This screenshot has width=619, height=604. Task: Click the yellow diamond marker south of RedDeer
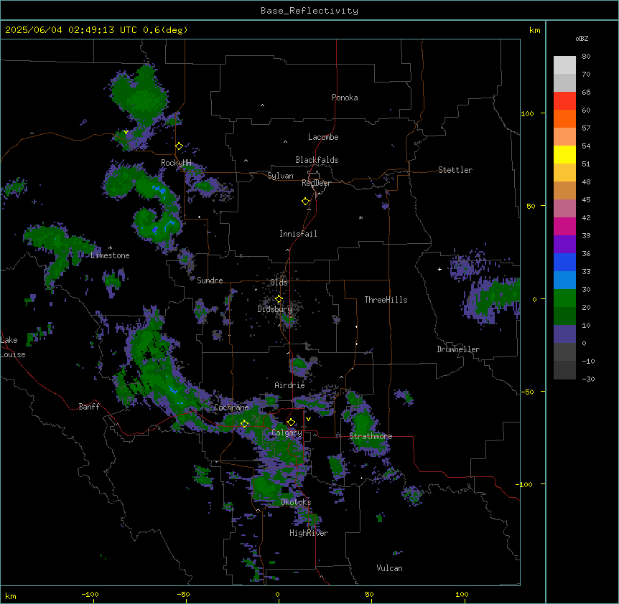tap(305, 202)
